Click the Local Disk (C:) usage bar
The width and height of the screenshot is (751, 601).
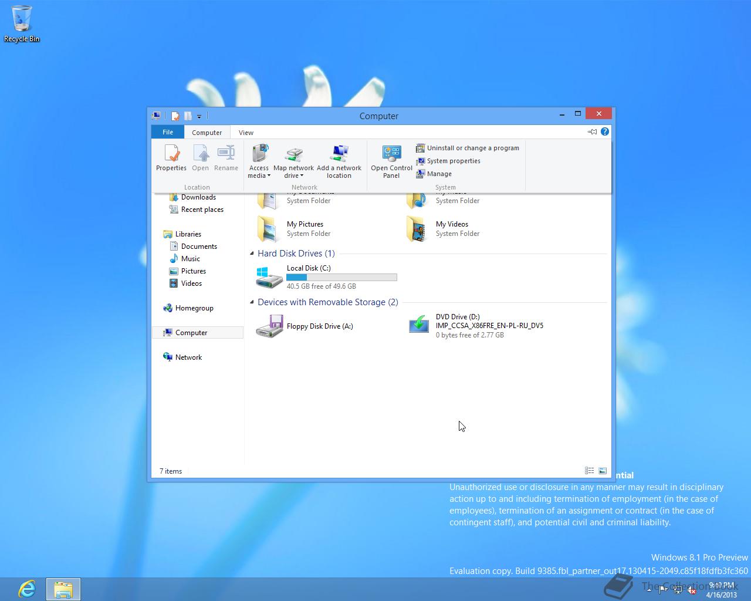(341, 277)
